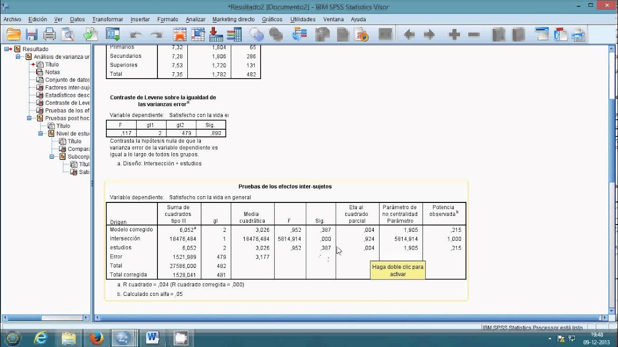
Task: Click the Go to variable red-arrow icon
Action: [216, 35]
